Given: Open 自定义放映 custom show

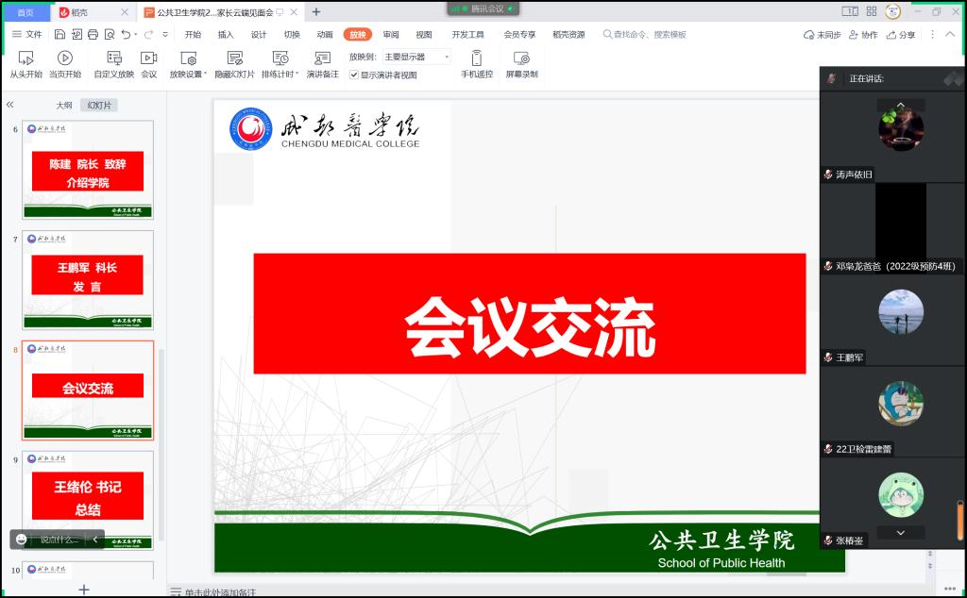Looking at the screenshot, I should (x=113, y=63).
